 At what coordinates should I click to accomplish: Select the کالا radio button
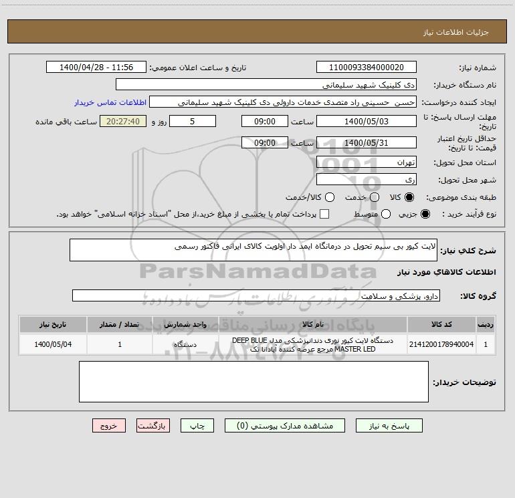tap(409, 197)
